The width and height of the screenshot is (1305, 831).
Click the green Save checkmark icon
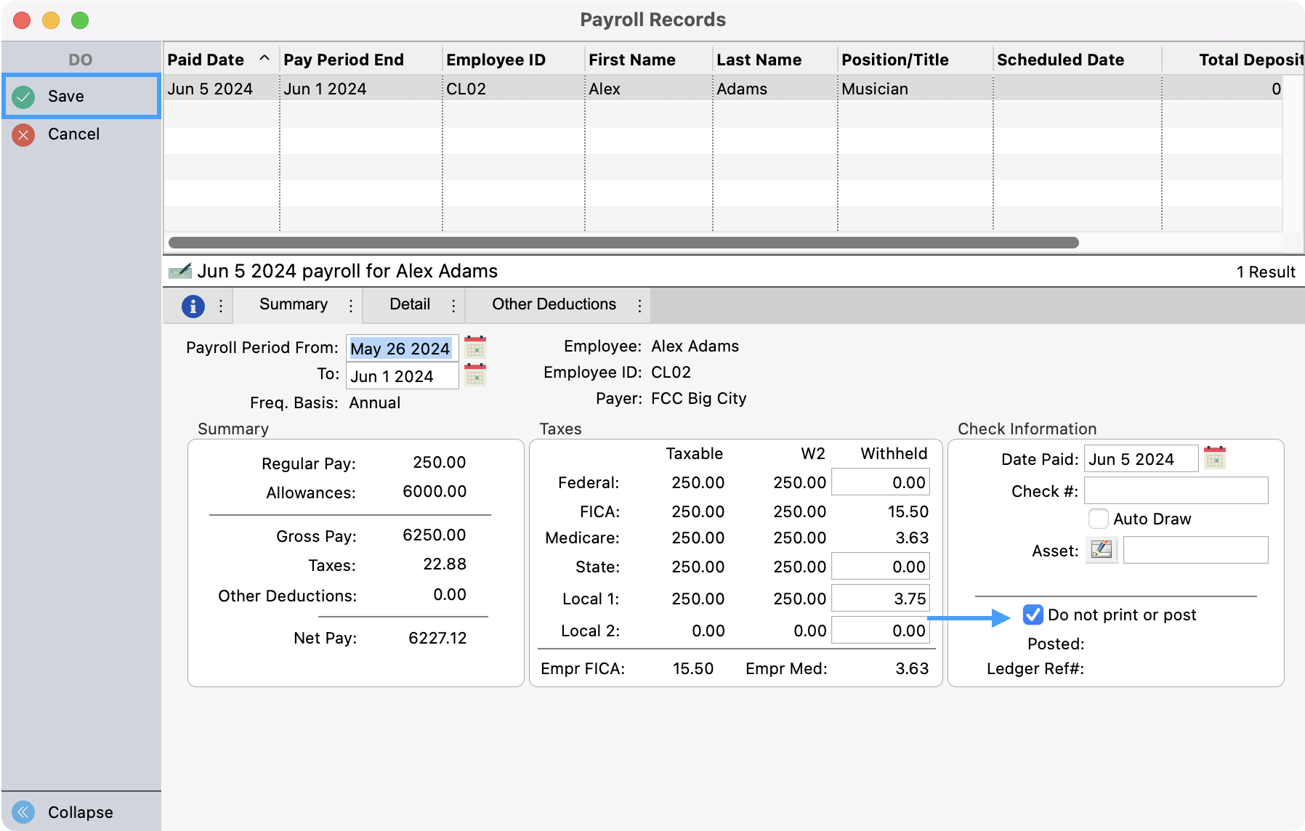point(24,97)
